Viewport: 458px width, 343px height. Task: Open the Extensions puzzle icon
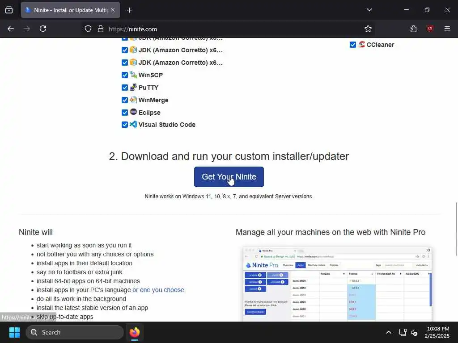413,29
